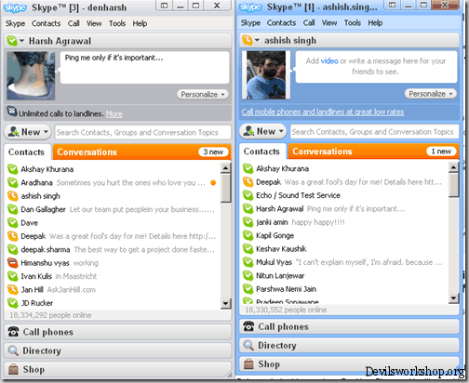Click Mukul Vyas's status icon
The width and height of the screenshot is (469, 383).
pyautogui.click(x=248, y=262)
